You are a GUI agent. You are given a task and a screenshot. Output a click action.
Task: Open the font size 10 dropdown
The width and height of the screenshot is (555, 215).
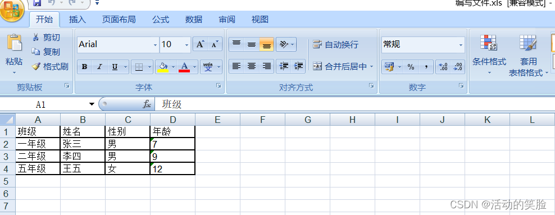click(x=187, y=45)
